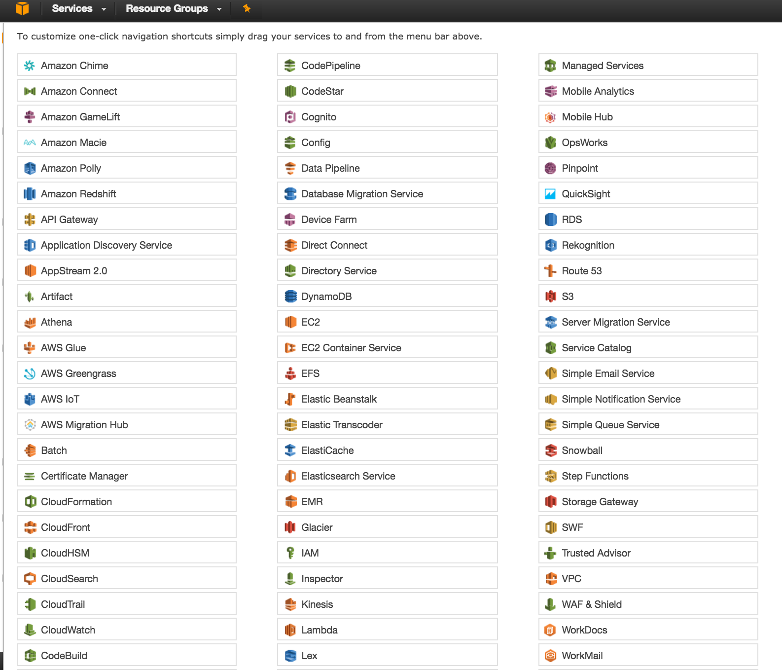Go to CloudFront
Screen dimensions: 782x670
click(127, 526)
